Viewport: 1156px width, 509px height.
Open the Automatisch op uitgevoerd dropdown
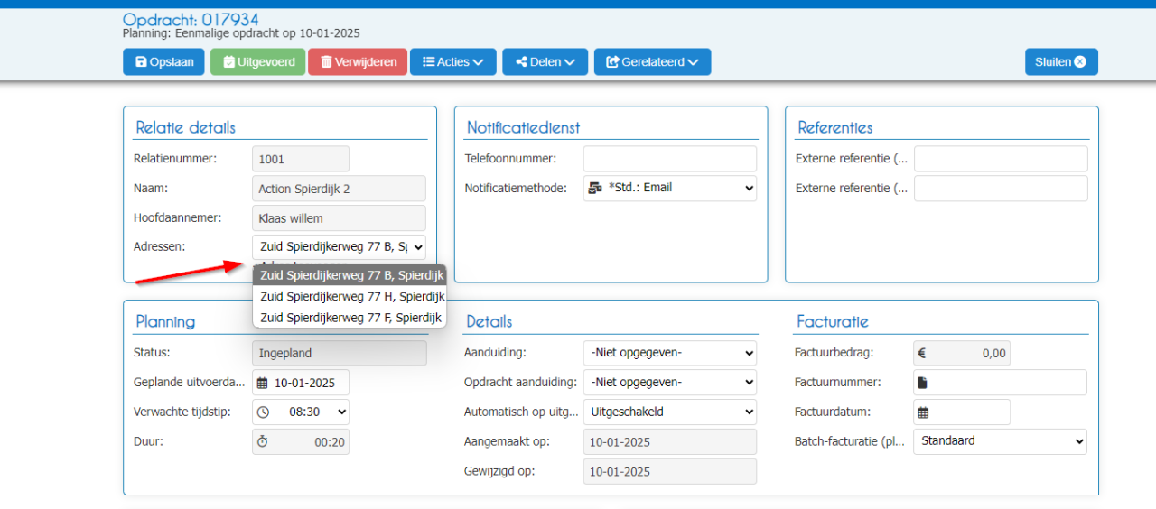coord(669,412)
